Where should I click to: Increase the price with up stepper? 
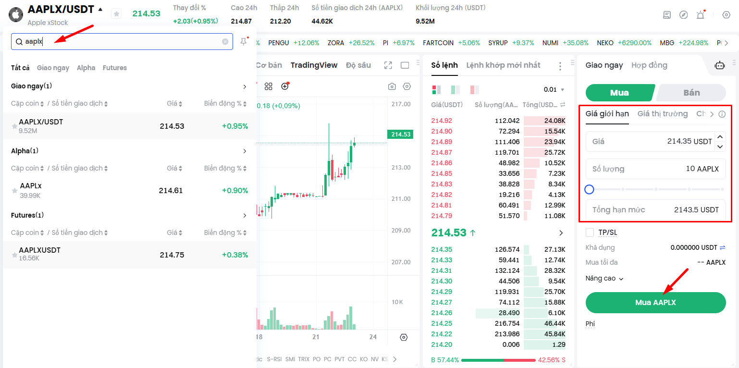click(720, 137)
